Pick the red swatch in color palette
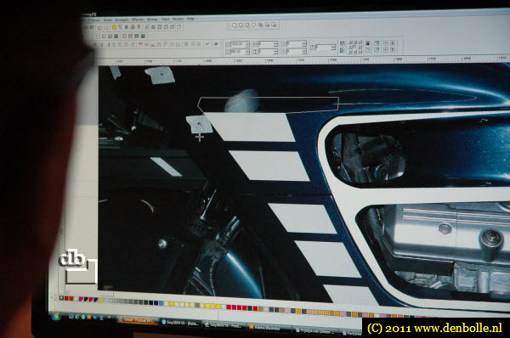Viewport: 510px width, 338px height. click(66, 298)
